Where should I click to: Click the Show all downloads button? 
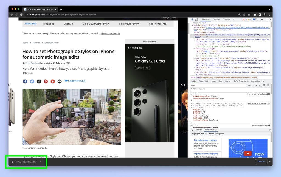pos(261,162)
